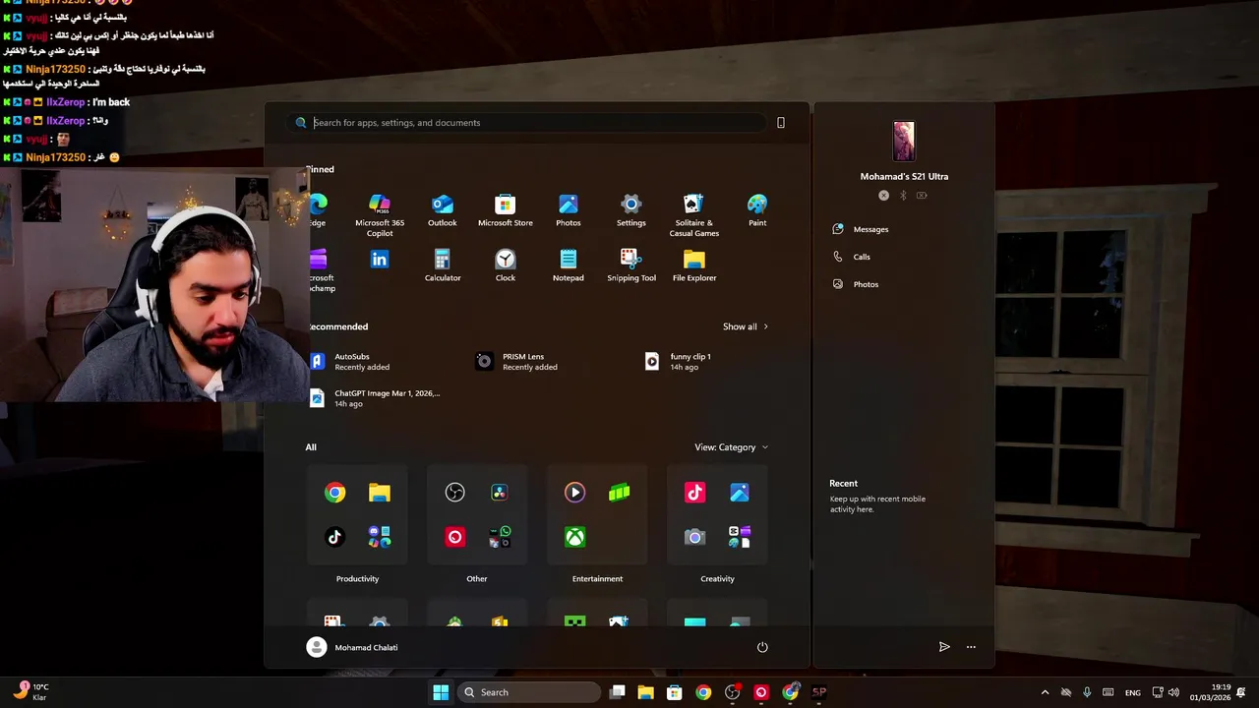
Task: Launch OBS Studio in the Other category
Action: coord(454,493)
